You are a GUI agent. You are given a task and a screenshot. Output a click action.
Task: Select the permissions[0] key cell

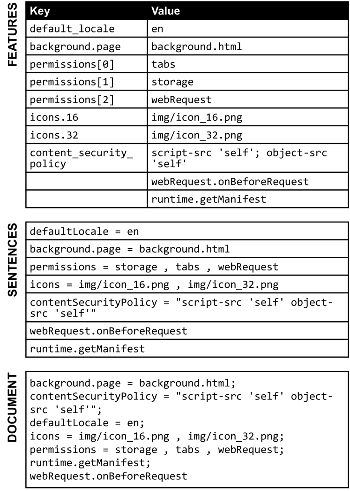(x=87, y=64)
